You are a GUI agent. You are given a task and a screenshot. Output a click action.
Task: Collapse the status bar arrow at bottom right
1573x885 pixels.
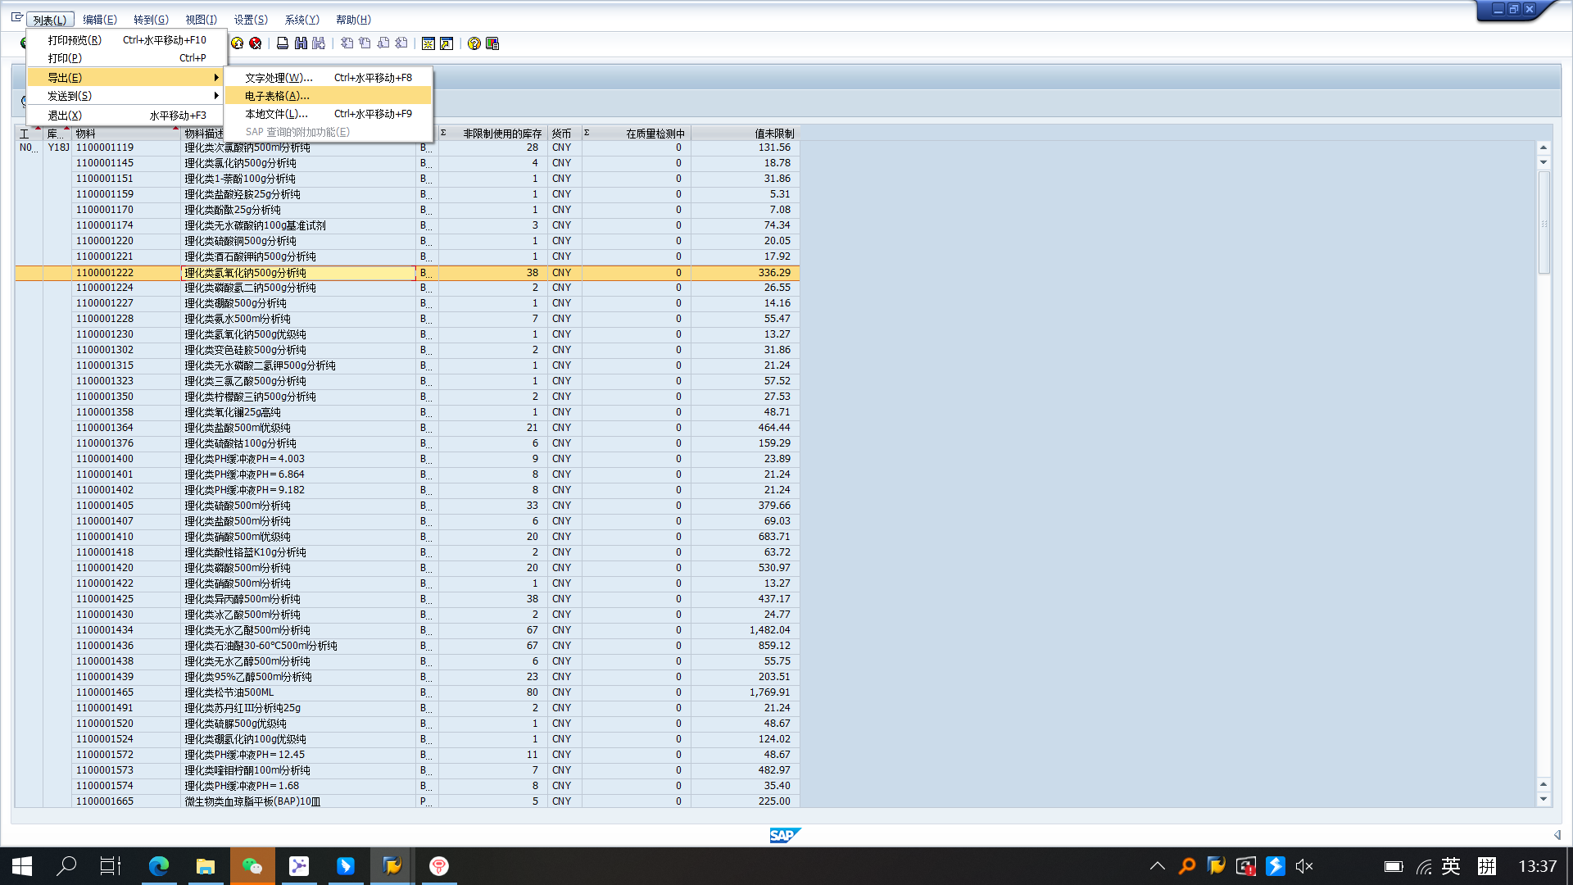tap(1557, 835)
